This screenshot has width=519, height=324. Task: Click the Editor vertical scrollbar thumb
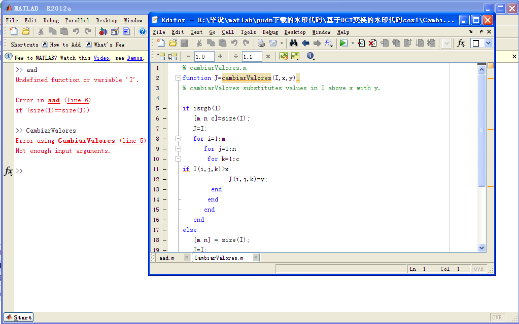pyautogui.click(x=482, y=130)
